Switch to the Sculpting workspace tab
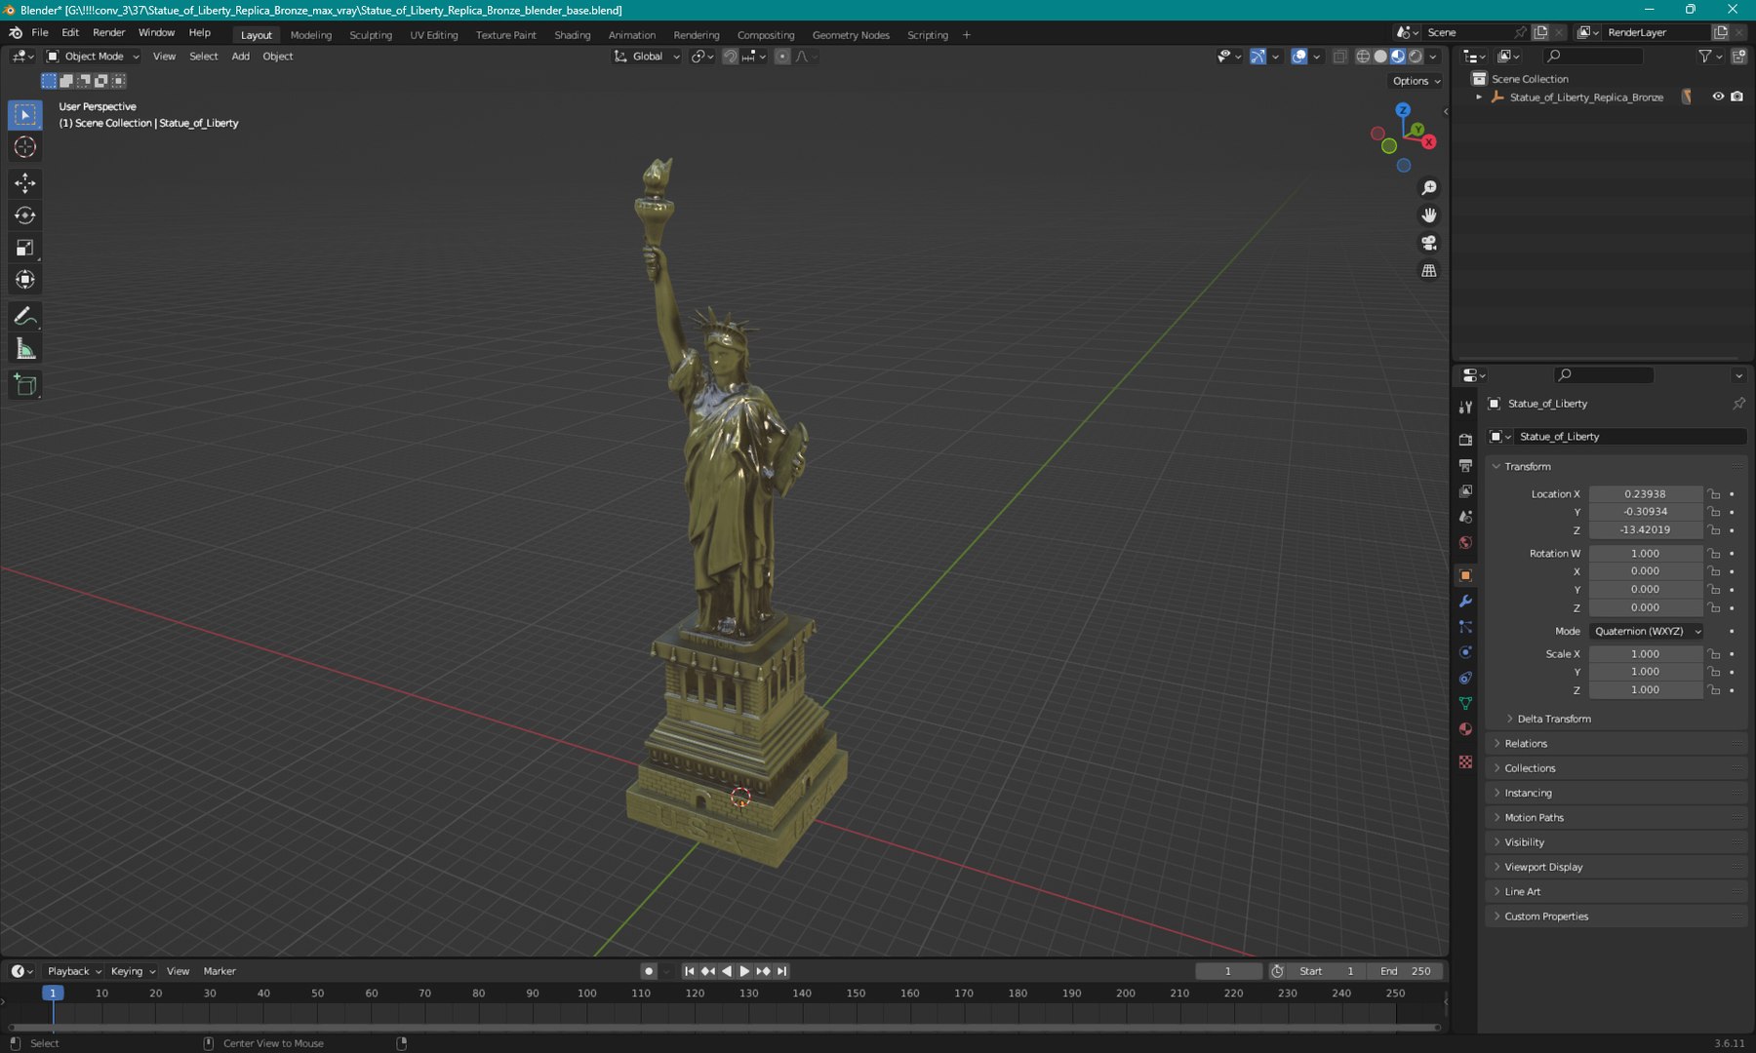The image size is (1756, 1053). (x=371, y=35)
